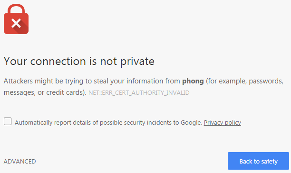The width and height of the screenshot is (291, 173).
Task: Enable automatic security incident reporting checkbox
Action: click(x=8, y=121)
